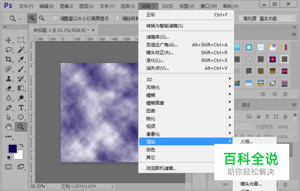Select the Dodge tool
Screen dimensions: 300x191
(x=21, y=98)
